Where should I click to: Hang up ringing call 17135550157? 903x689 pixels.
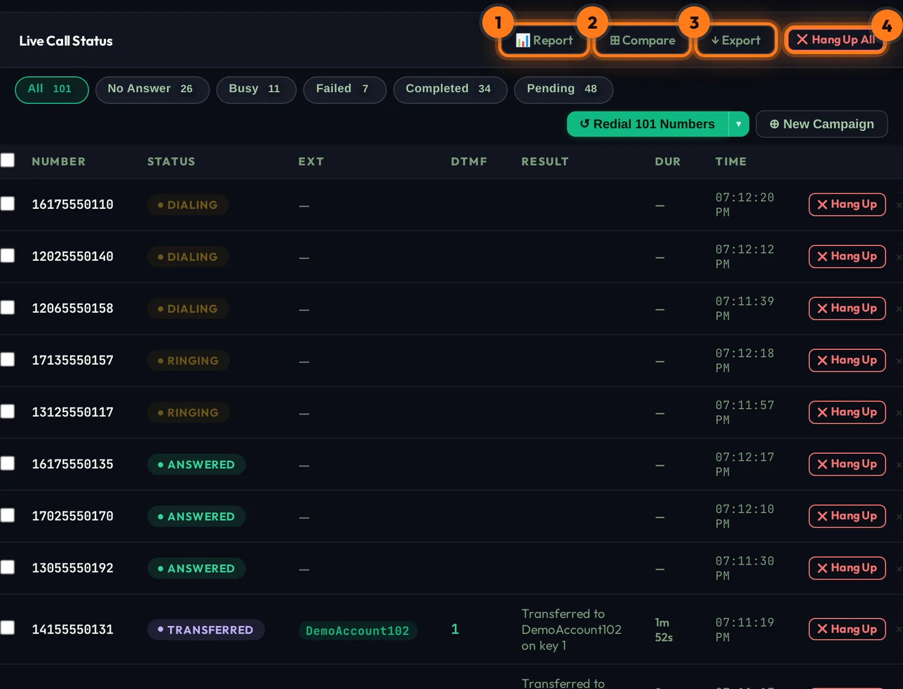(x=847, y=360)
